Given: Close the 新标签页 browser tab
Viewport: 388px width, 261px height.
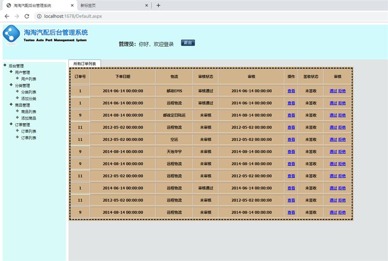Looking at the screenshot, I should pos(146,5).
